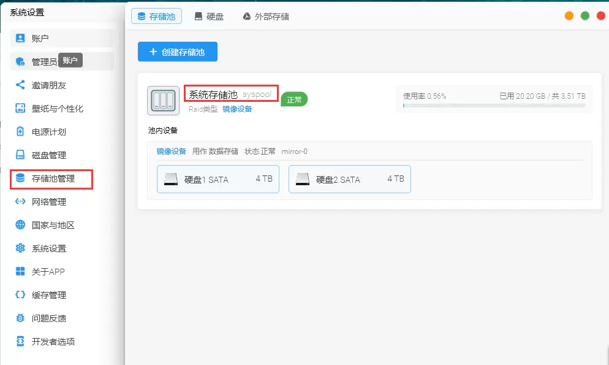Screen dimensions: 609x365
Task: Click the 壁纸与个性化 picture icon
Action: click(20, 108)
